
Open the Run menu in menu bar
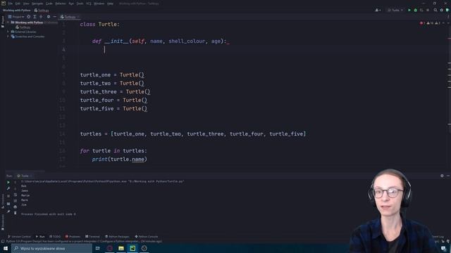click(x=71, y=4)
